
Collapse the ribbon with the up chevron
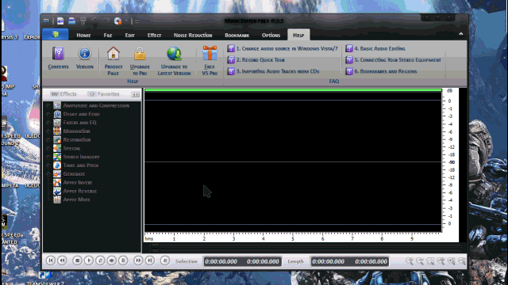coord(460,34)
